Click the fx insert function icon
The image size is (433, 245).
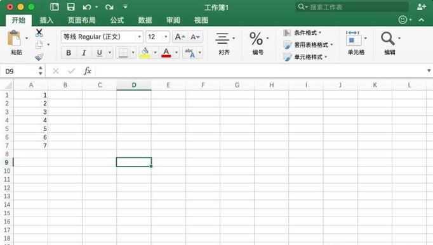87,71
